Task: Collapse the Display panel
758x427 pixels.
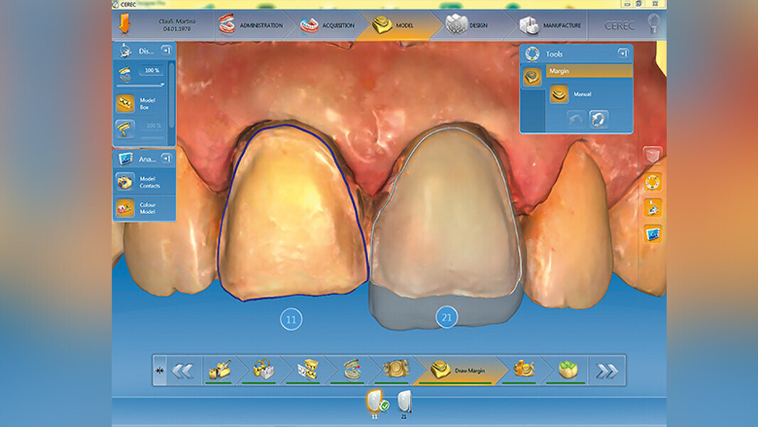Action: [166, 49]
